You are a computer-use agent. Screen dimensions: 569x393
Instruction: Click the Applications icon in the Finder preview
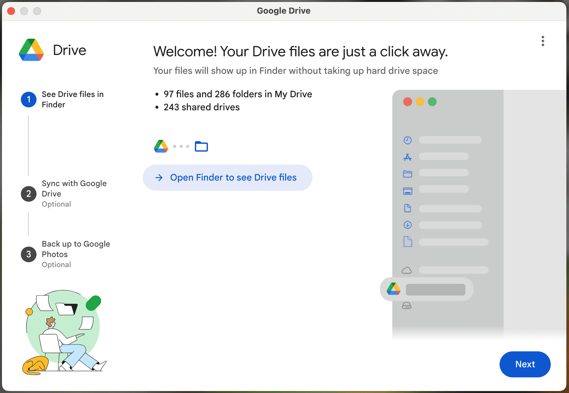tap(407, 156)
